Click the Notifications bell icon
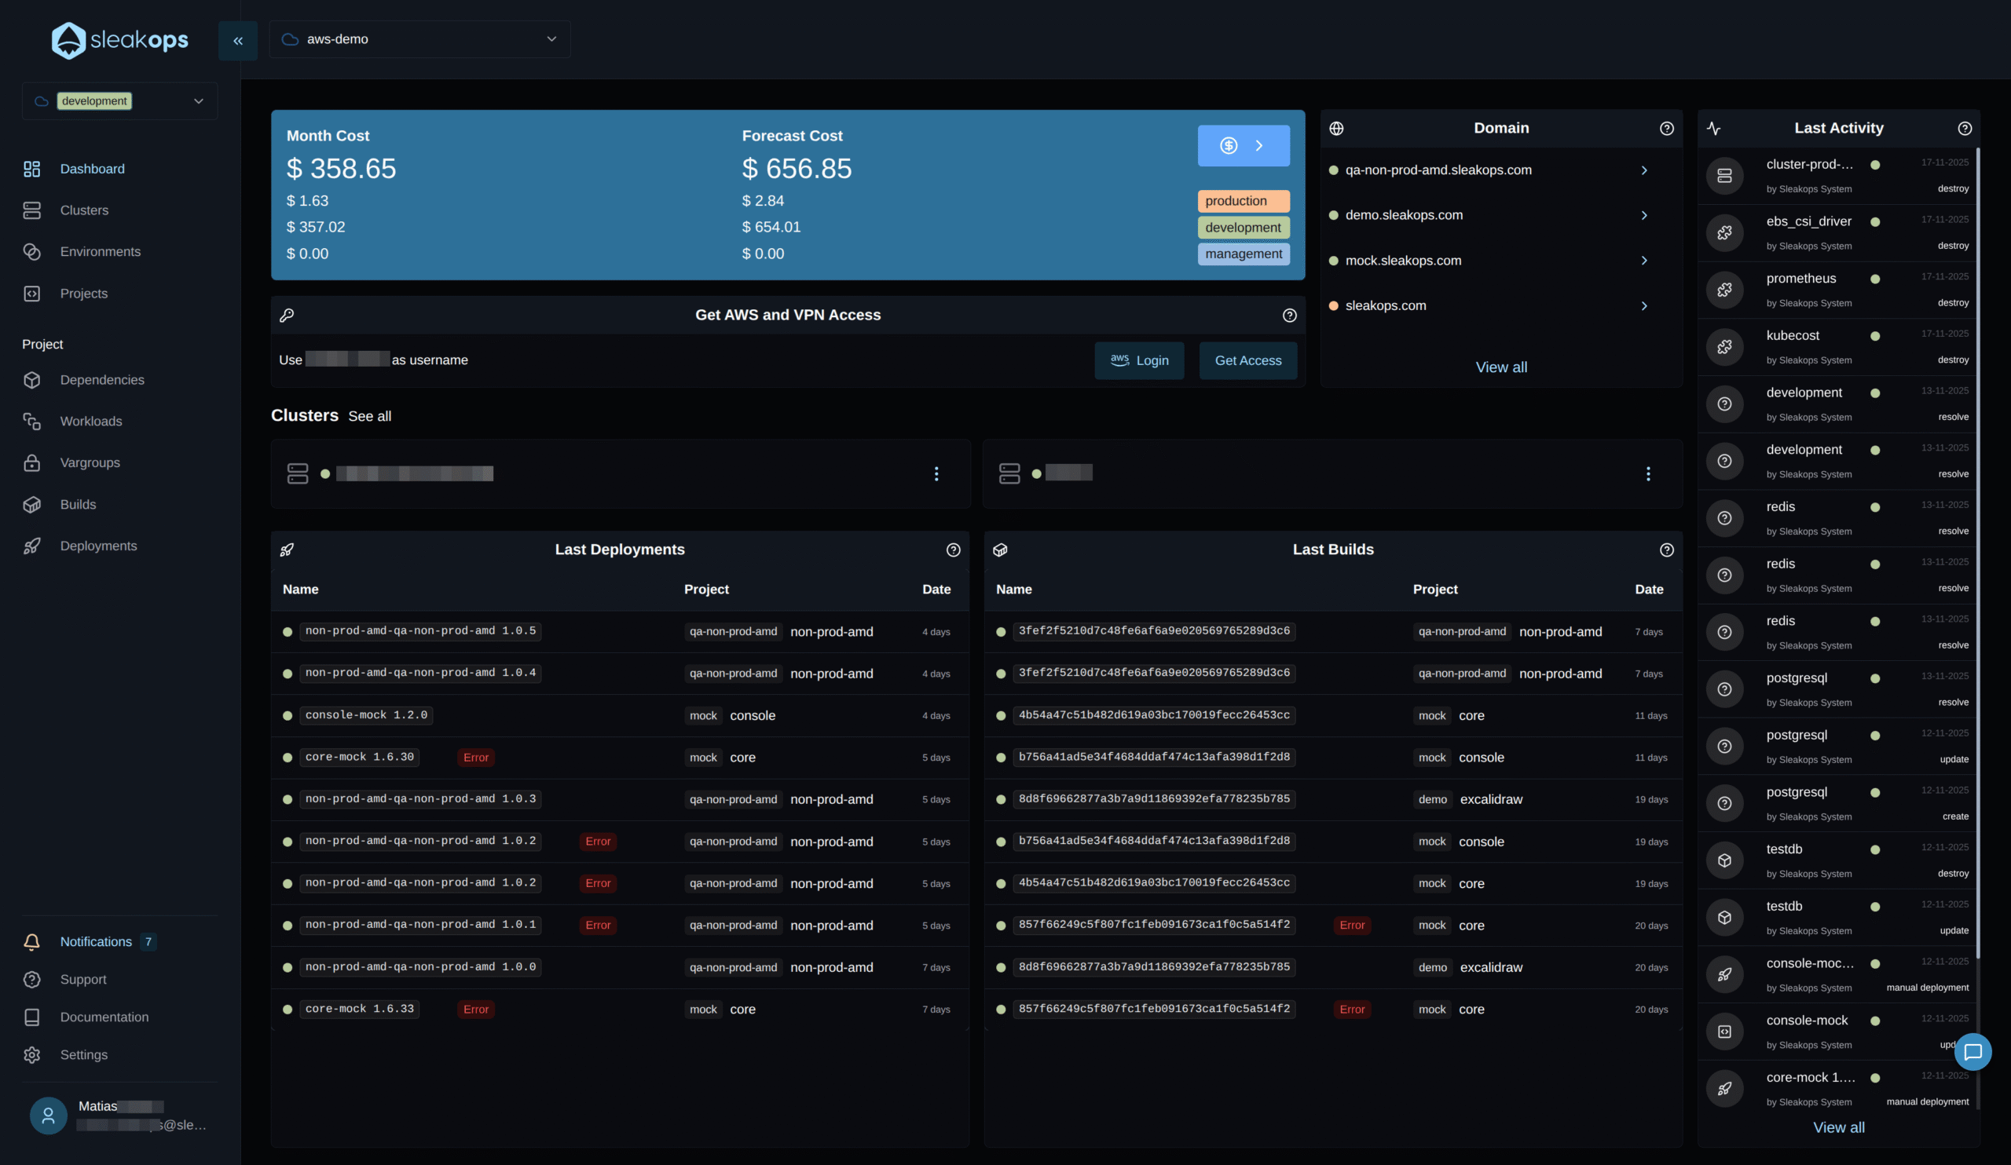Screen dimensions: 2011x1165 pyautogui.click(x=32, y=942)
